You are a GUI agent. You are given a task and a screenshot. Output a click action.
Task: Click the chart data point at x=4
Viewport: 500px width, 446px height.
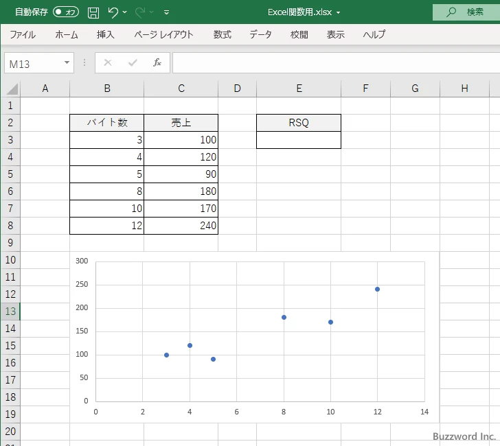point(190,346)
